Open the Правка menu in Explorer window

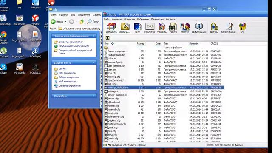pyautogui.click(x=63, y=15)
